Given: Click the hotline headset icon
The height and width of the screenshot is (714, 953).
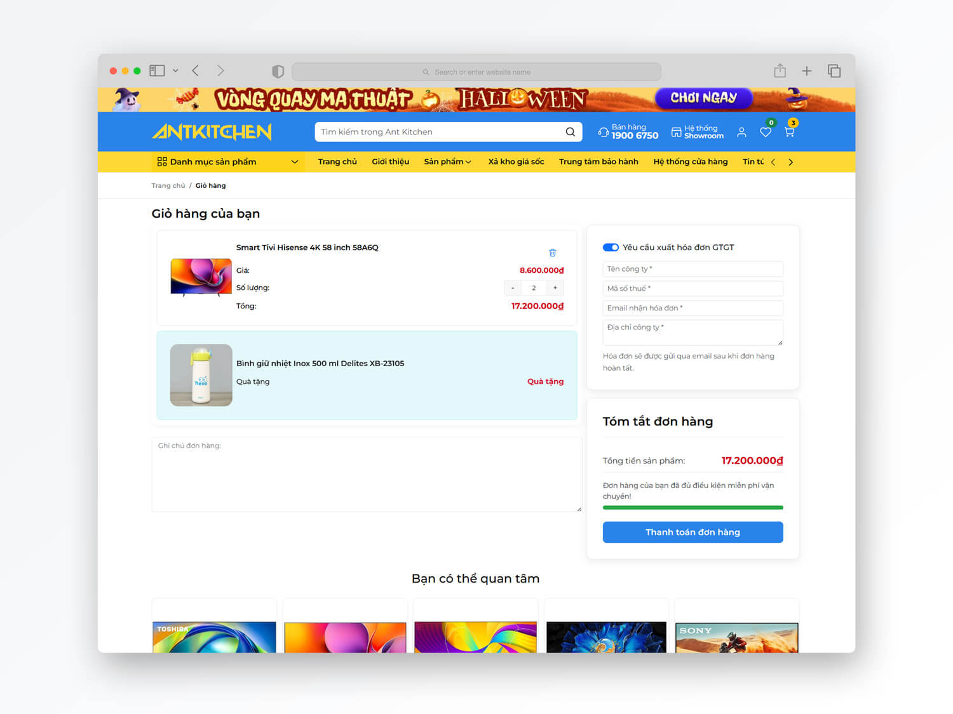Looking at the screenshot, I should [x=604, y=132].
